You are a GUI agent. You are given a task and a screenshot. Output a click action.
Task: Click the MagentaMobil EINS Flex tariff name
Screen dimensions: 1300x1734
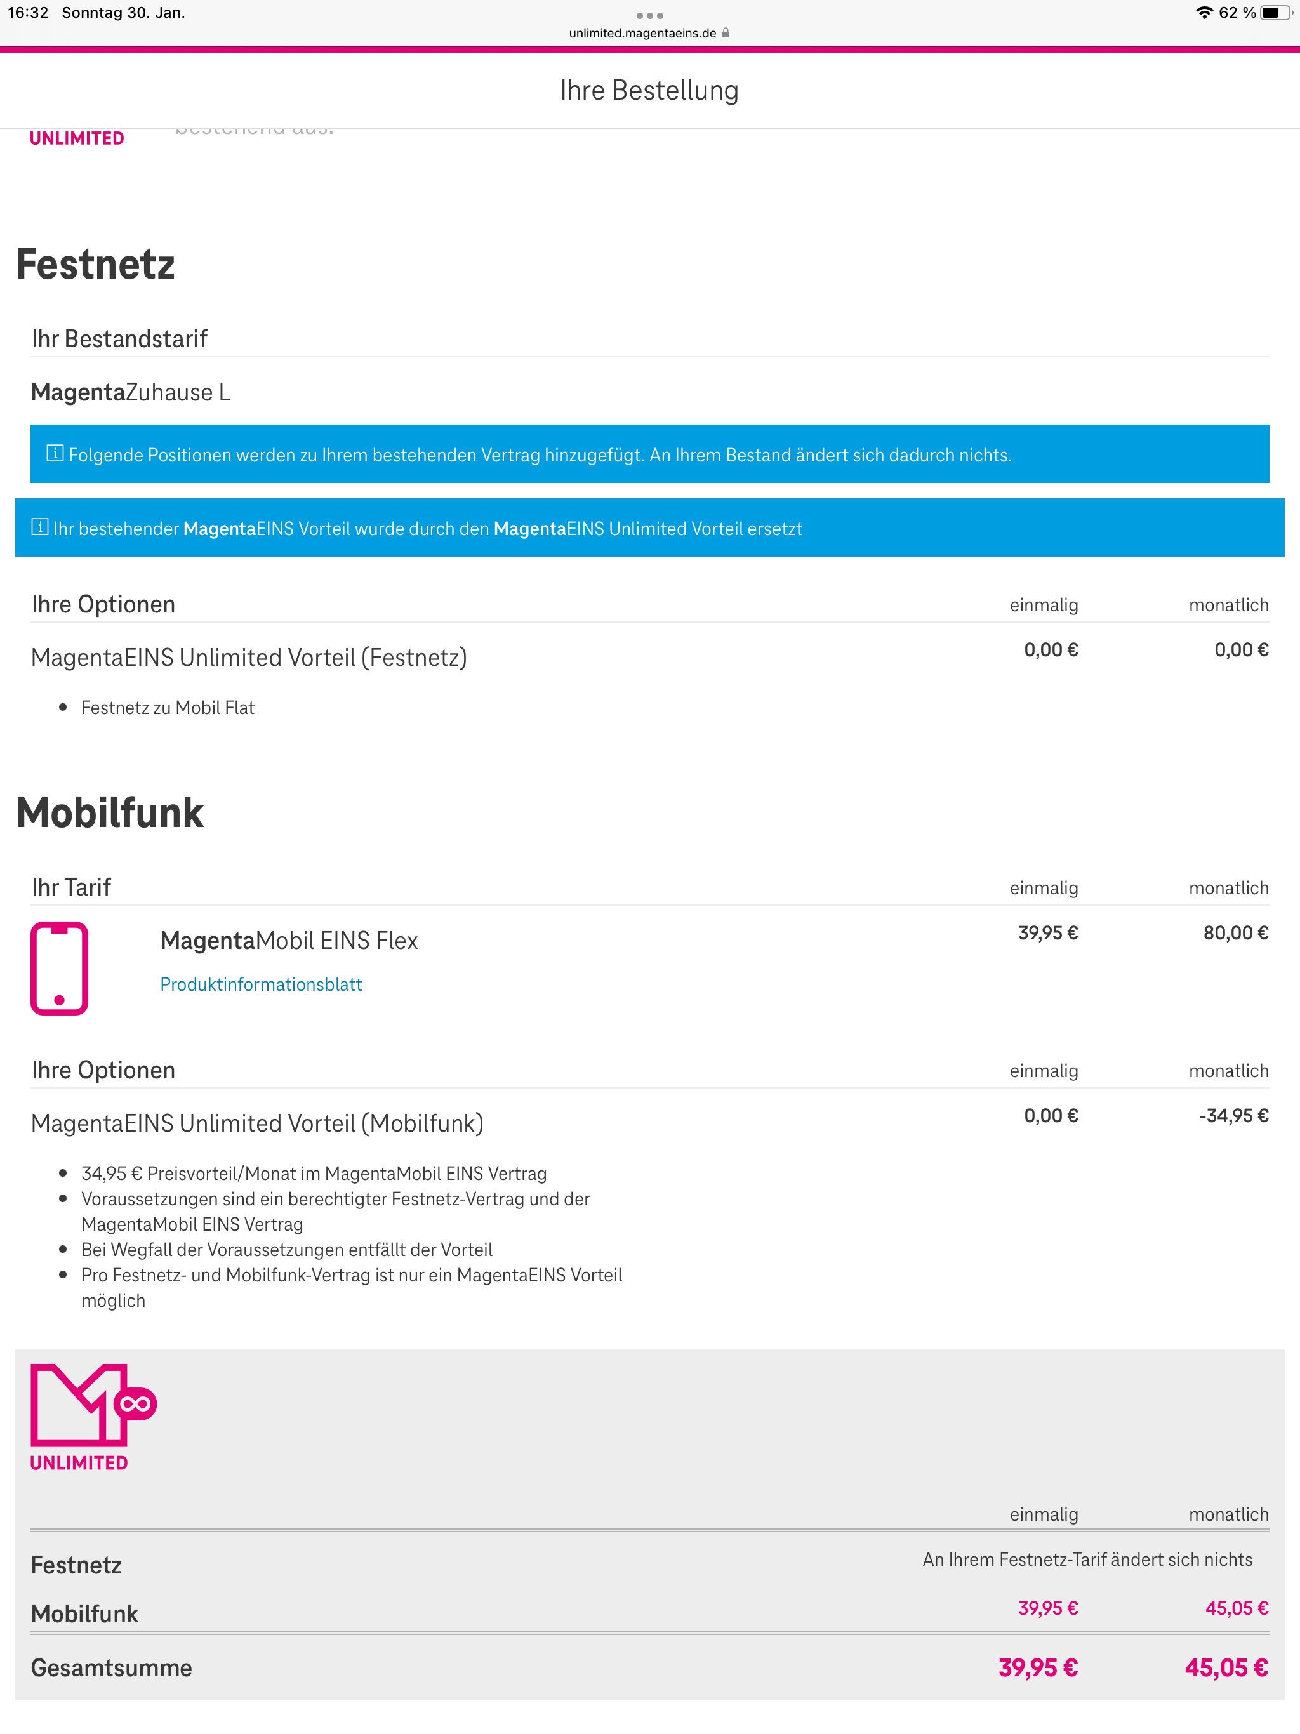click(x=289, y=941)
